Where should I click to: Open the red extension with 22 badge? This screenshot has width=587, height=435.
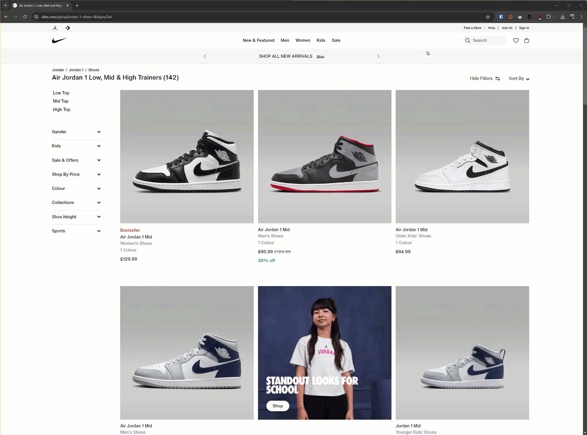click(x=539, y=17)
